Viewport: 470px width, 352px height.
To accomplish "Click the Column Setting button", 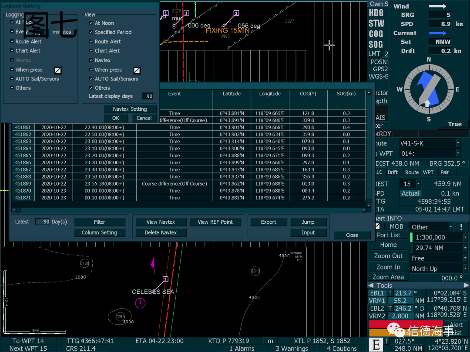I will (100, 232).
